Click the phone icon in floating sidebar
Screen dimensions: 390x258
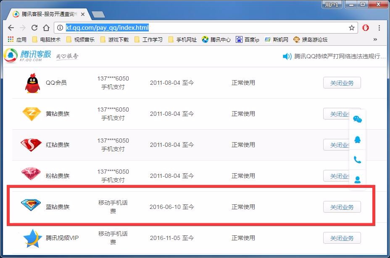357,159
